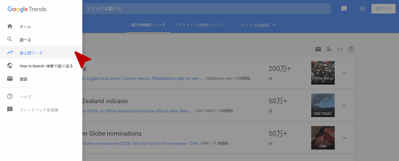The width and height of the screenshot is (399, 161).
Task: Click the envelope icon next to 登録
Action: coord(10,79)
